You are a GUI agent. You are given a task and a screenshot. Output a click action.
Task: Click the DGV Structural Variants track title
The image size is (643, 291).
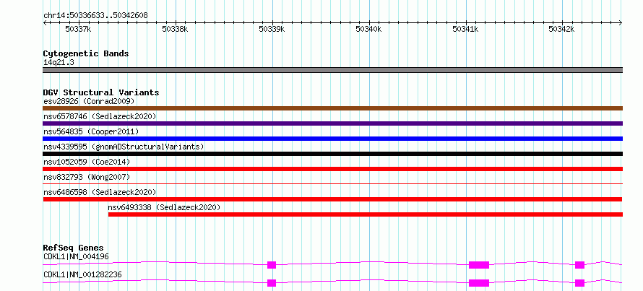tap(101, 92)
